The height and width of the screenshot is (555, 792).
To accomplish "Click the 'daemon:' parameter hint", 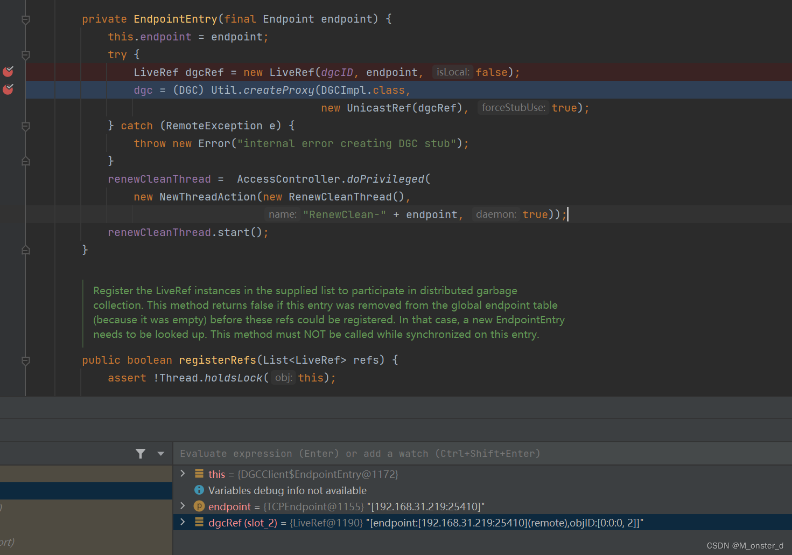I will (x=496, y=214).
